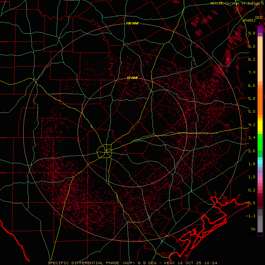Select the -0.5 scale value

[x=251, y=203]
